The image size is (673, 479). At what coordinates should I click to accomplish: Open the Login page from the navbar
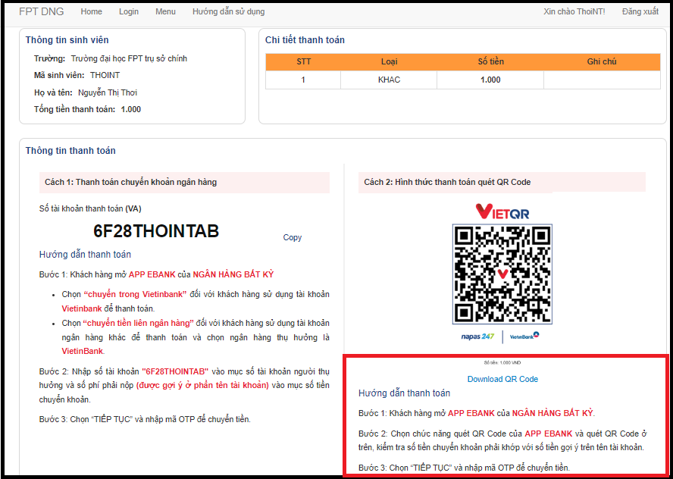click(x=129, y=11)
